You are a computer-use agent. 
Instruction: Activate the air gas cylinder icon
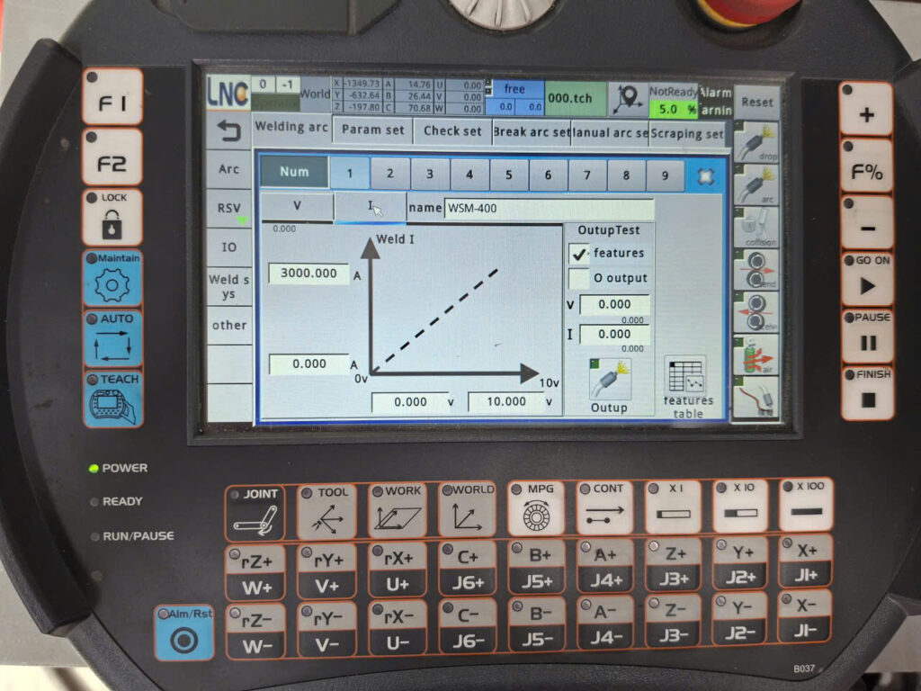tap(755, 354)
